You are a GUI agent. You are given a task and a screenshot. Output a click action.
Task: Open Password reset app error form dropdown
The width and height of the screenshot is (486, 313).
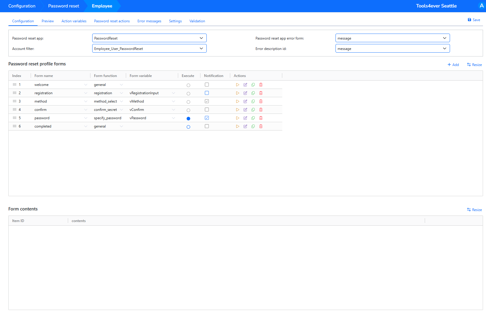point(393,38)
